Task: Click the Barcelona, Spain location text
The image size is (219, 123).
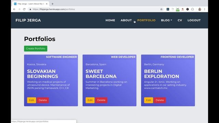Action: [96, 64]
